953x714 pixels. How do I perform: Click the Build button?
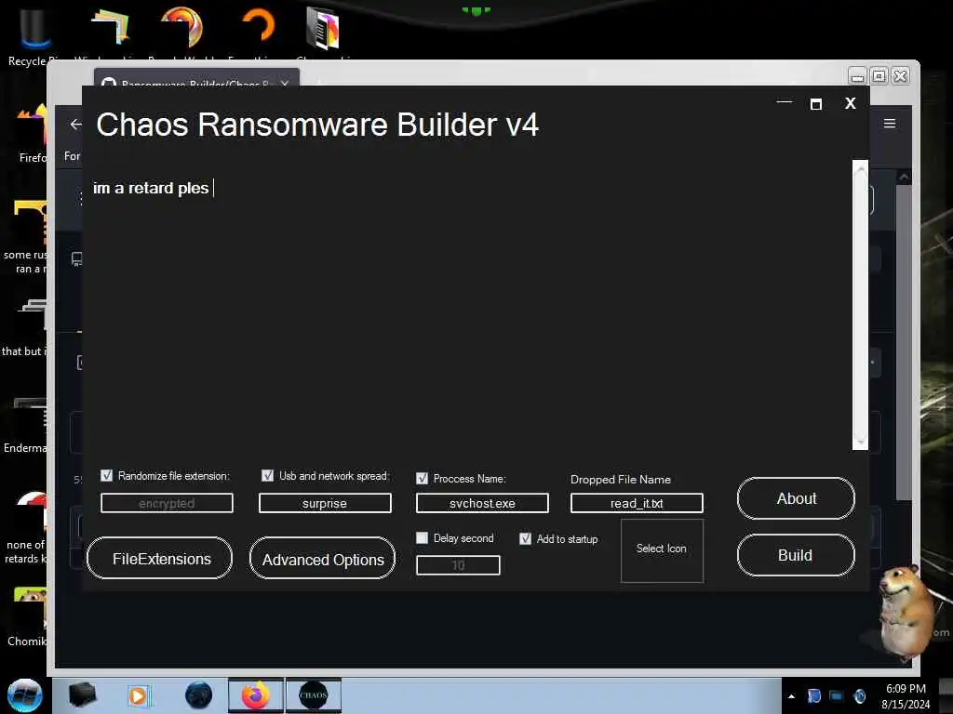(796, 555)
